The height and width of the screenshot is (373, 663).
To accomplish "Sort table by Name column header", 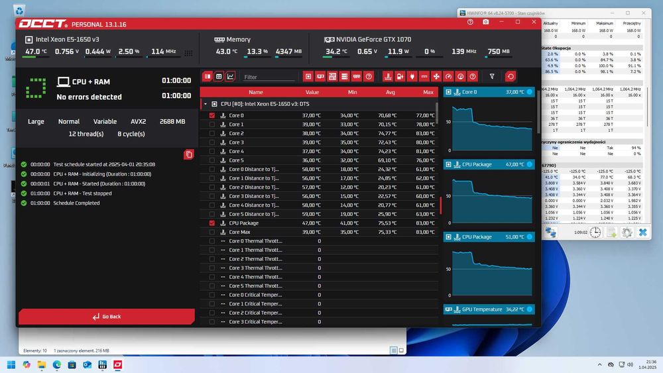I will (256, 92).
